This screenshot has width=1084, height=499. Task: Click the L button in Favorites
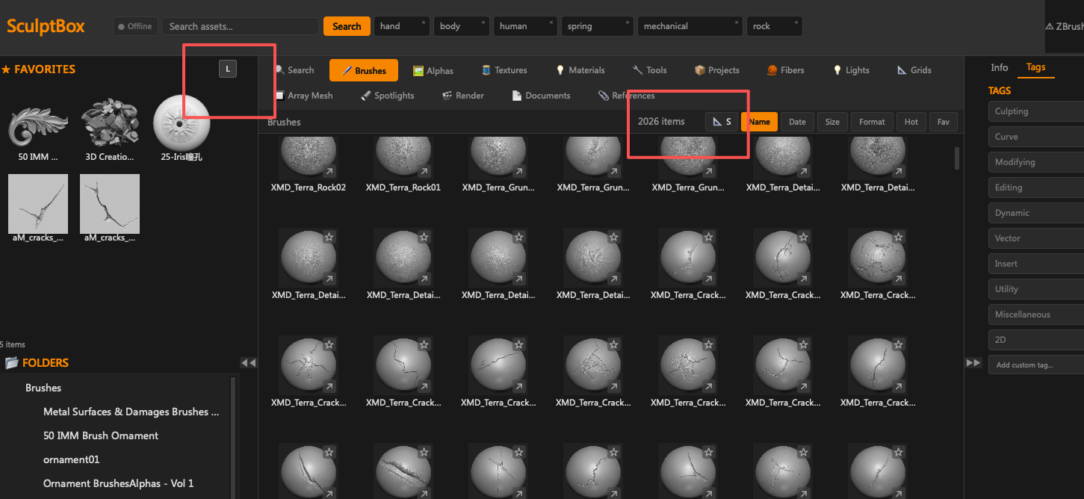[x=228, y=69]
